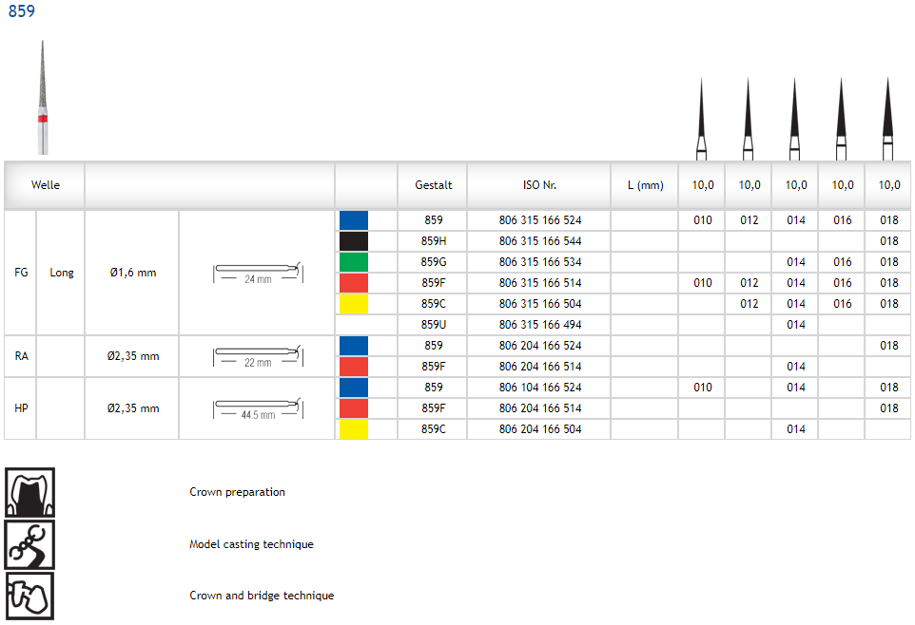Click the yellow swatch in the 859C HP row
The image size is (915, 625).
click(354, 429)
